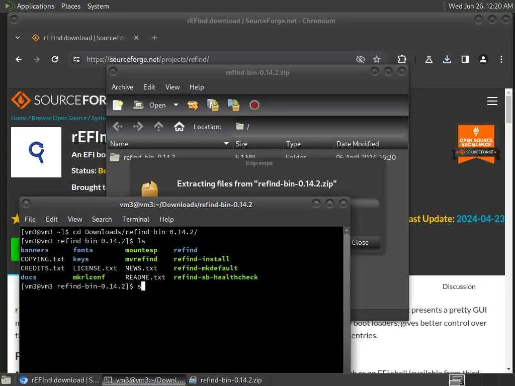The image size is (515, 386).
Task: Open the System menu in the top panel
Action: pyautogui.click(x=98, y=6)
